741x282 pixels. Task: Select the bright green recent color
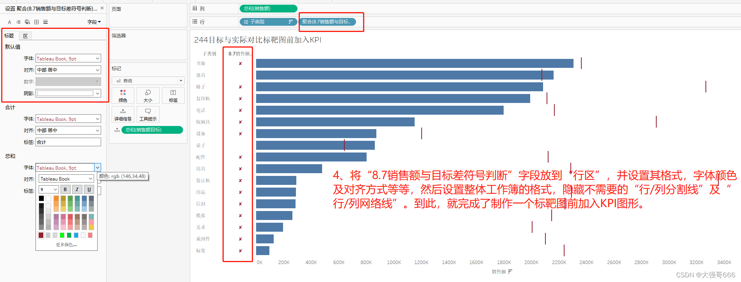tap(62, 235)
